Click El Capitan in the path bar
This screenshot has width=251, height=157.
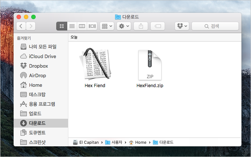tap(86, 142)
